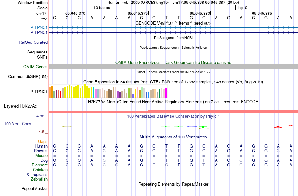
Task: Open the OMIM Genes track label
Action: (x=35, y=67)
